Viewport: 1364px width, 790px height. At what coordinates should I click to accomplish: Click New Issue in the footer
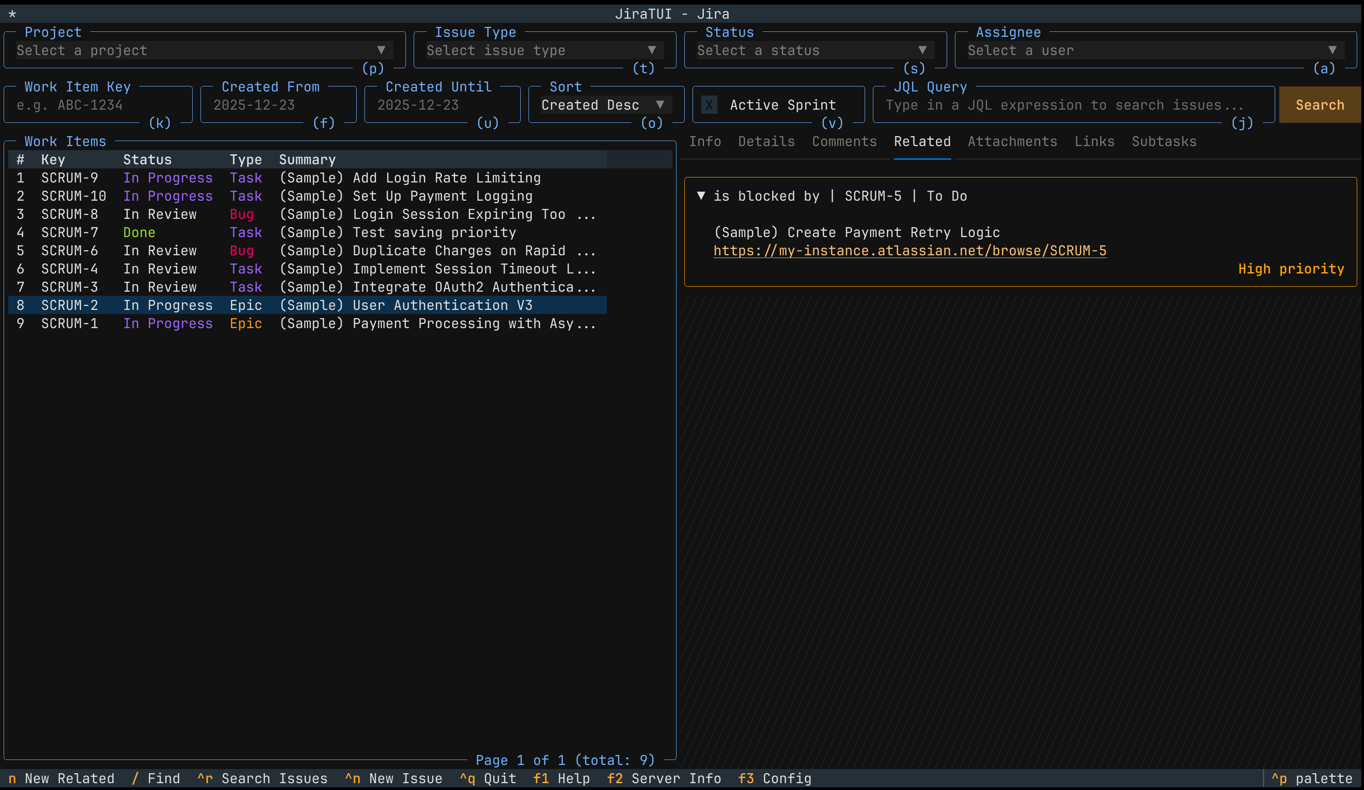394,779
